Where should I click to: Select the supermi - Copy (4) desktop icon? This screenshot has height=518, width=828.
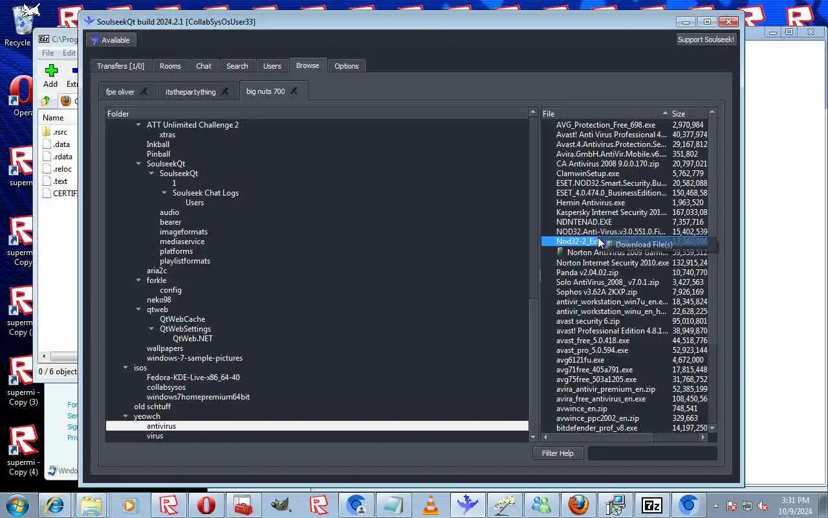[22, 452]
